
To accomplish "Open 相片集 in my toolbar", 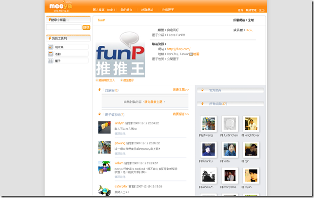I will 71,47.
